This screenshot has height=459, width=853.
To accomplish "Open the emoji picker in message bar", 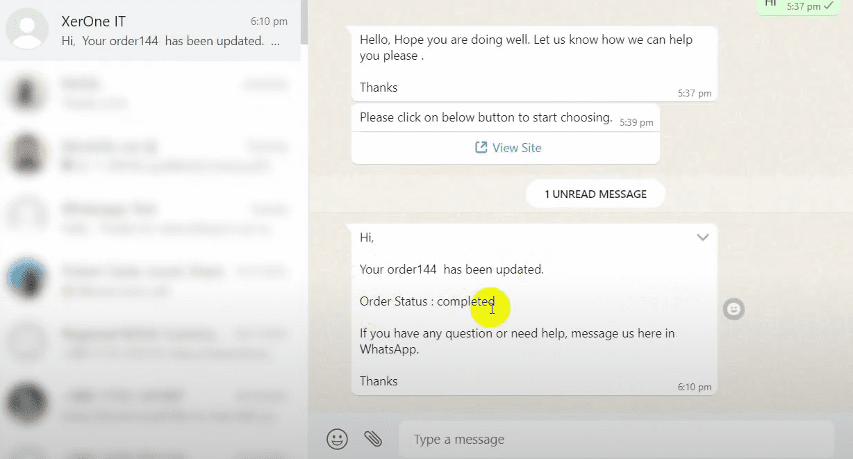I will point(337,439).
